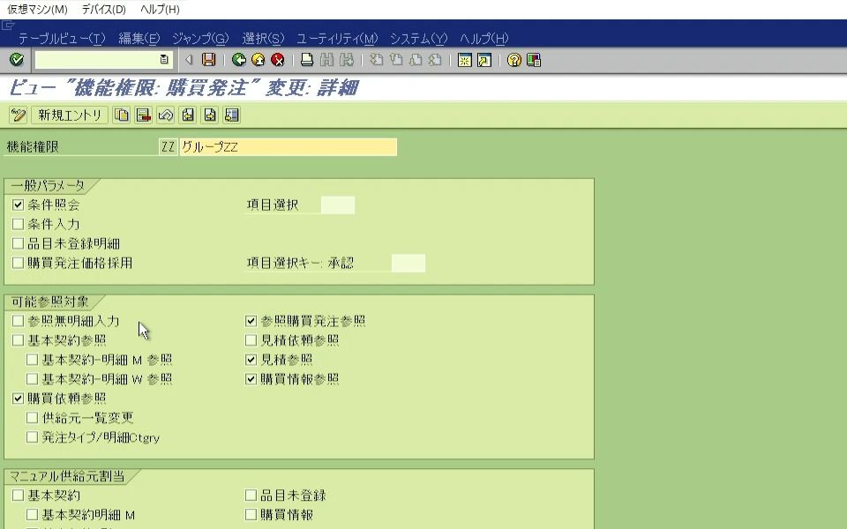Go to the next entry icon
847x529 pixels.
[210, 115]
